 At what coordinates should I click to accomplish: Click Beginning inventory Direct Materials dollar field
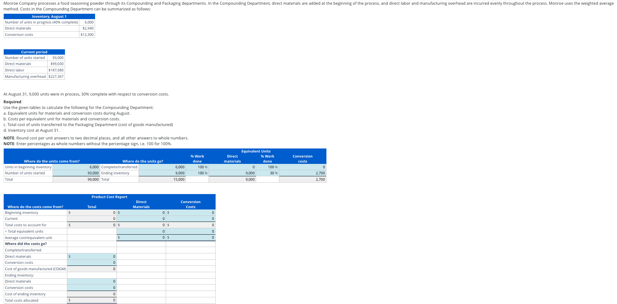(141, 212)
